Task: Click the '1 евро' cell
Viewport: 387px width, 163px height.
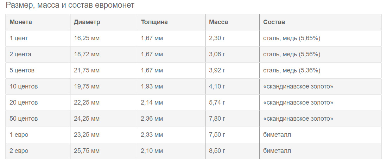Action: (x=19, y=135)
